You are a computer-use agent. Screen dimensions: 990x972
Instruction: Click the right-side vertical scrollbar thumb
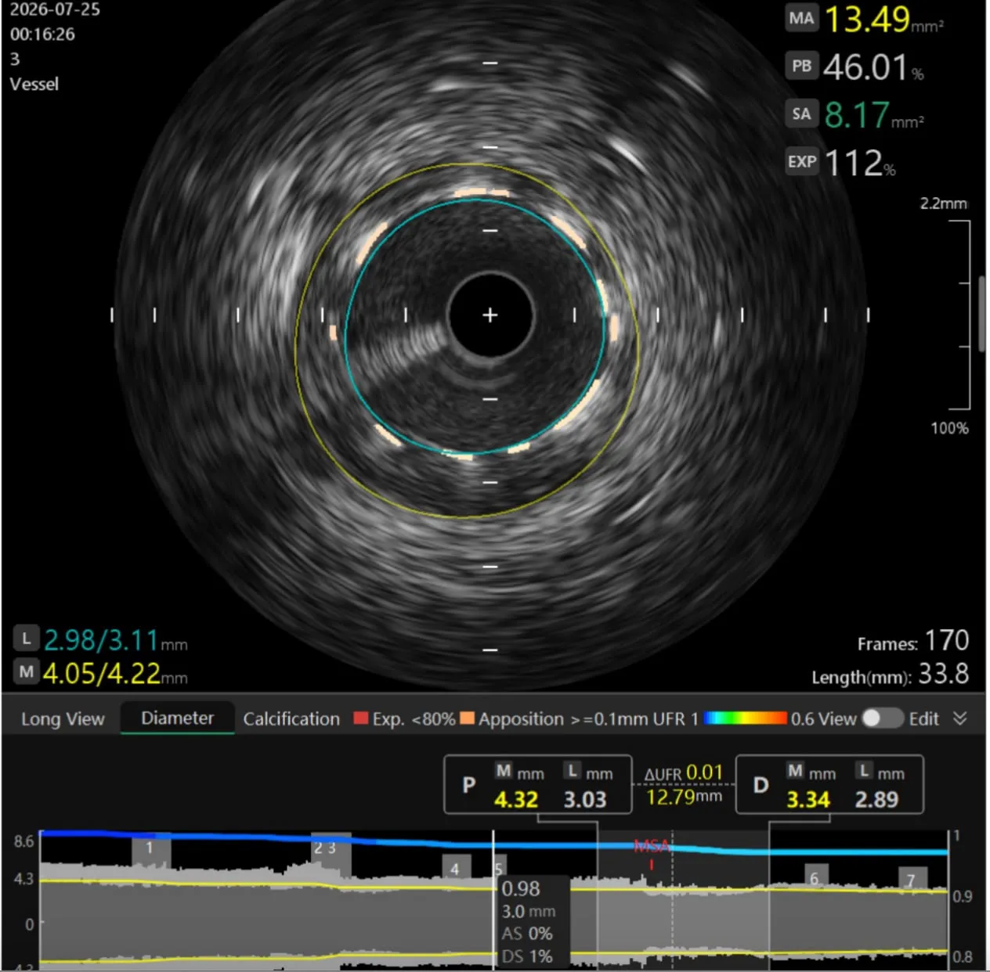(x=982, y=313)
